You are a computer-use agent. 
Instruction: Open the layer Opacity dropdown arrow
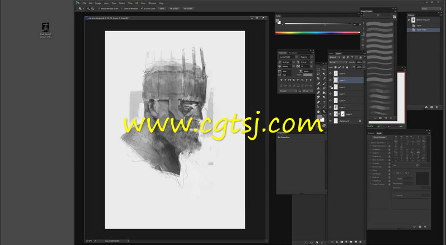(x=364, y=62)
